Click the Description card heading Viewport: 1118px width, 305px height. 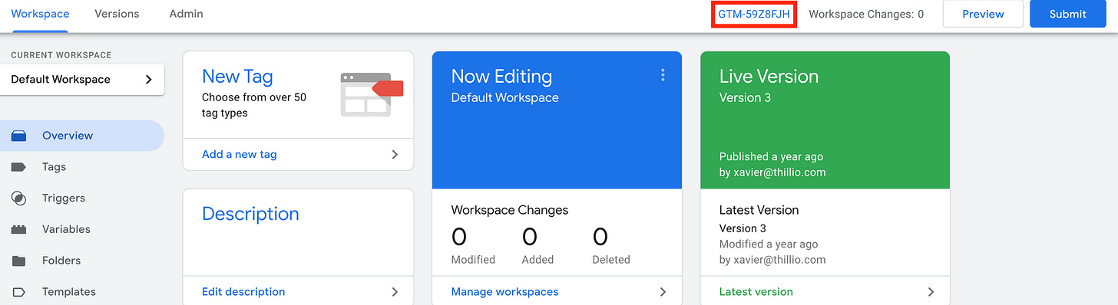click(x=250, y=214)
